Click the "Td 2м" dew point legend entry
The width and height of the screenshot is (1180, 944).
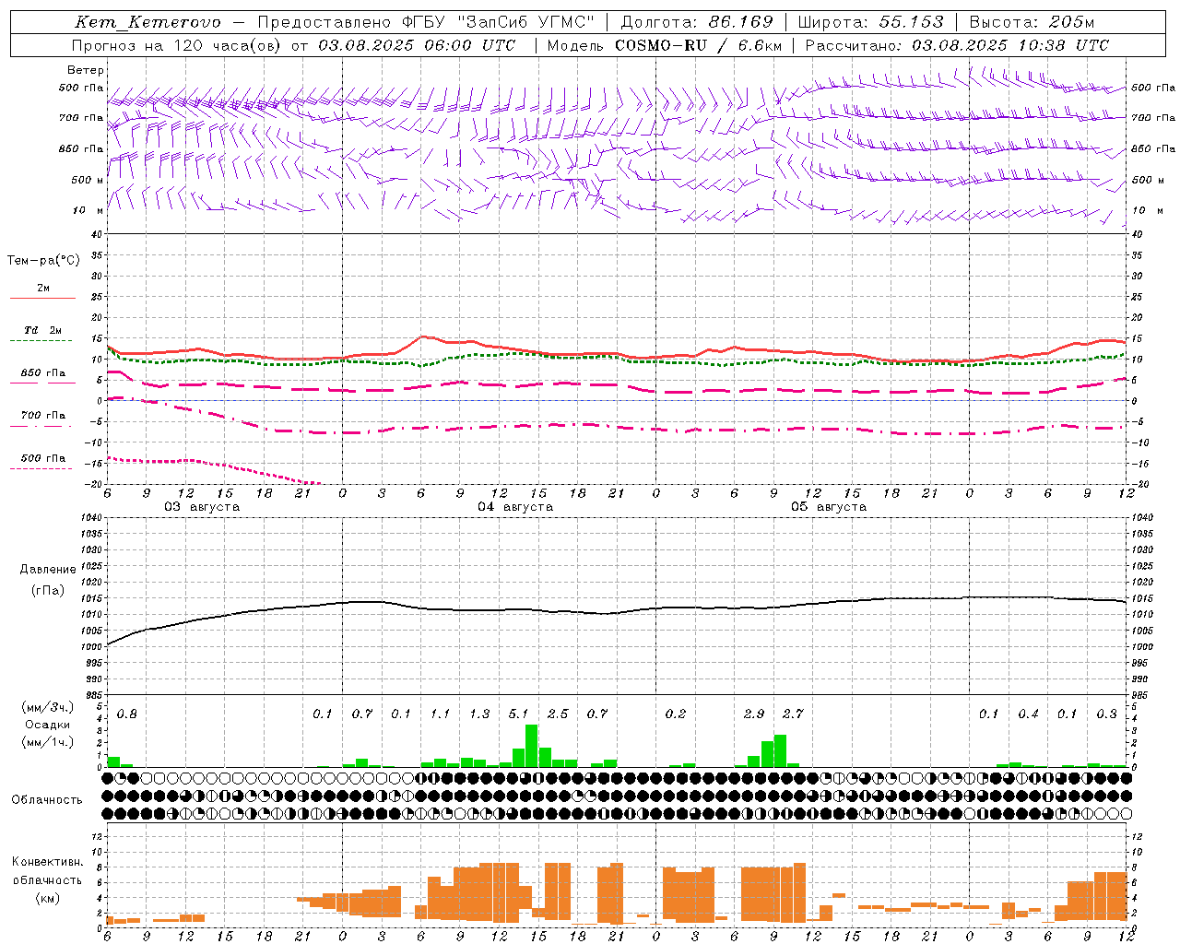[x=42, y=330]
